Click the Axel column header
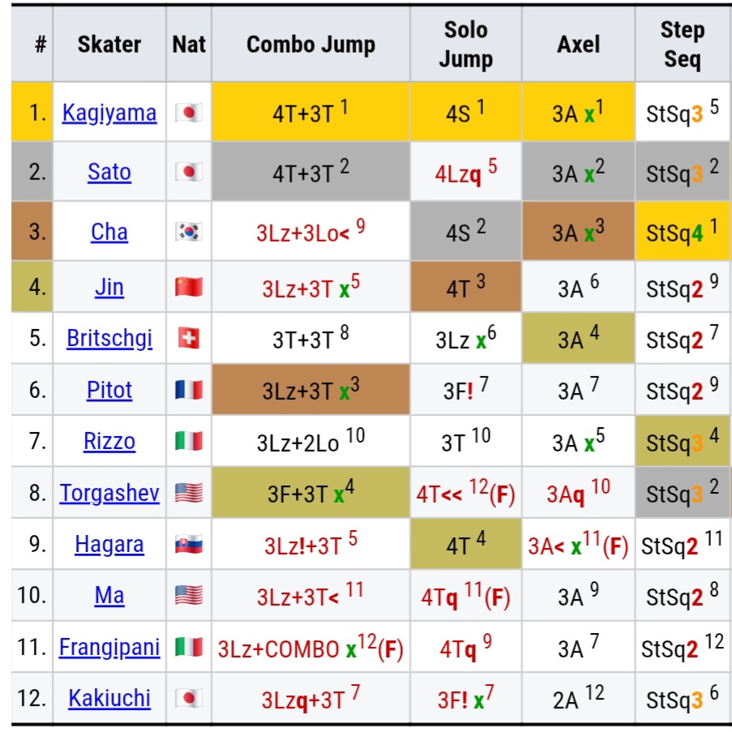This screenshot has height=732, width=732. [x=578, y=45]
